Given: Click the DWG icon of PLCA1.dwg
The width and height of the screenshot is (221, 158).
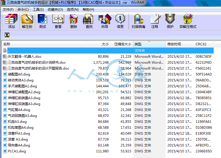Looking at the screenshot, I should tap(5, 151).
